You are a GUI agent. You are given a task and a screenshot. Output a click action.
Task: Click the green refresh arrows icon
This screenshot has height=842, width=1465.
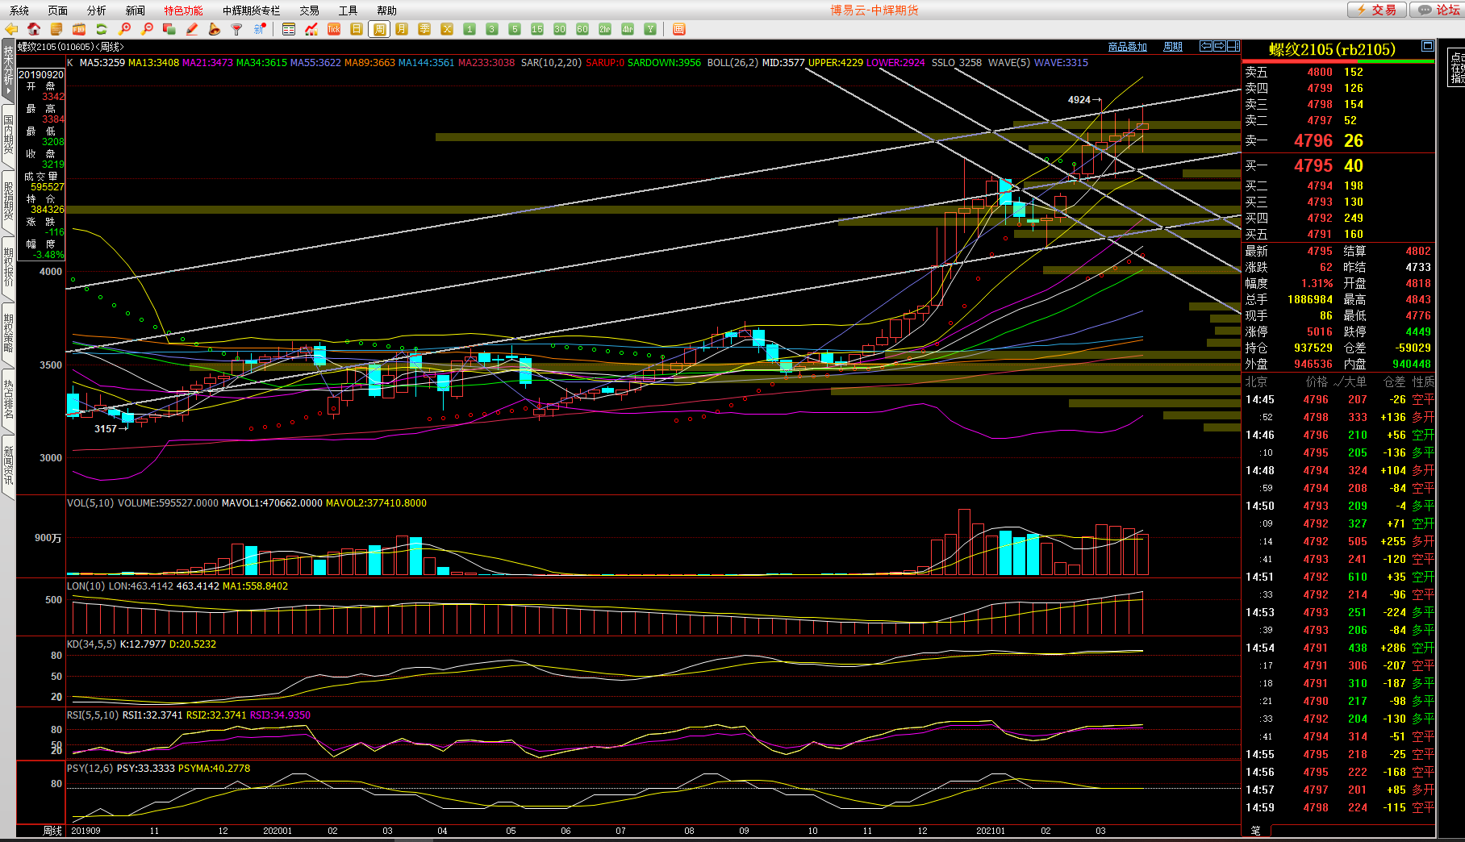pyautogui.click(x=102, y=29)
